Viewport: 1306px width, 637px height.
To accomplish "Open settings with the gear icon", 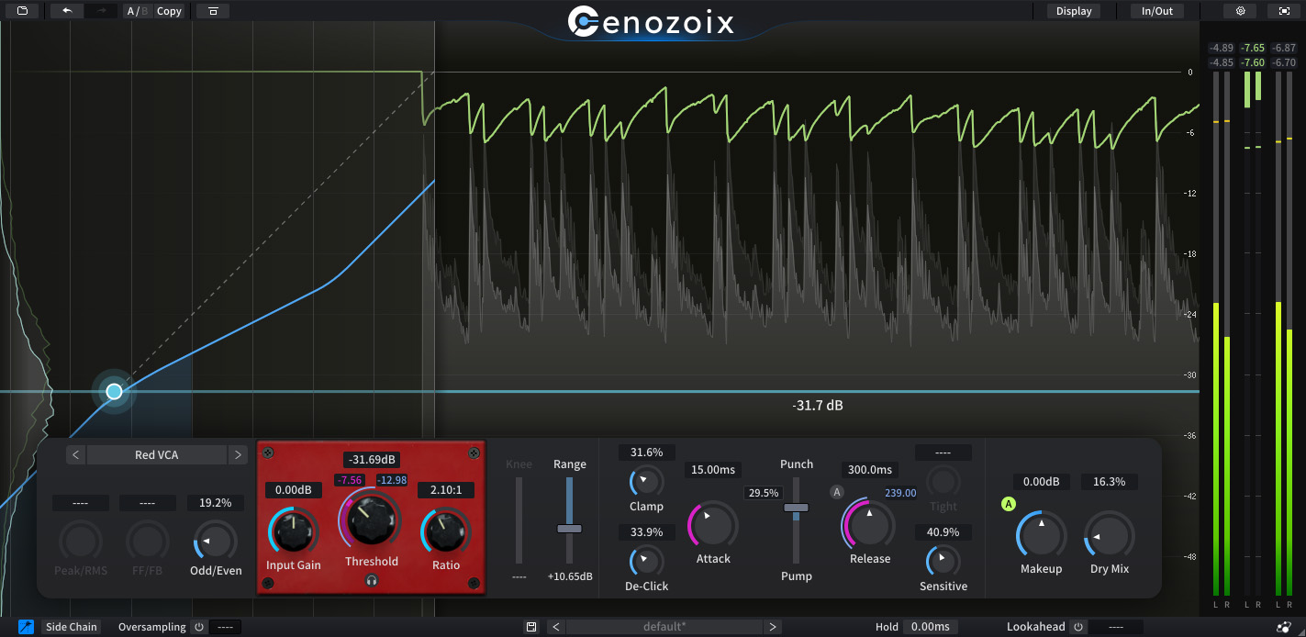I will coord(1240,11).
